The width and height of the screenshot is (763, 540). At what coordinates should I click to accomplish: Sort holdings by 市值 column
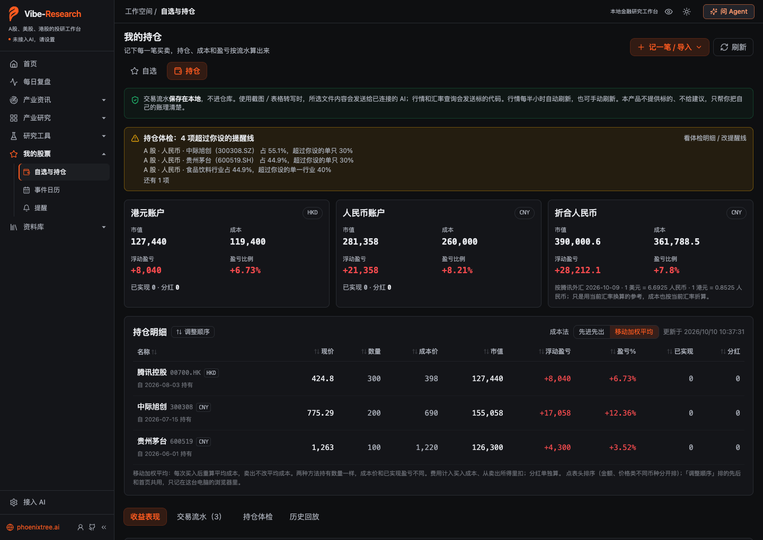tap(493, 352)
